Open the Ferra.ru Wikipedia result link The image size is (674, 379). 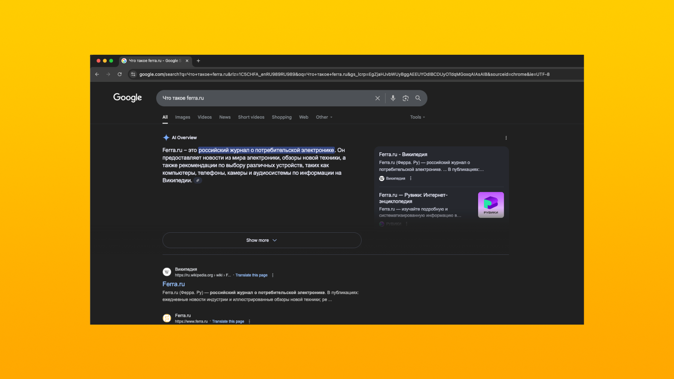173,284
